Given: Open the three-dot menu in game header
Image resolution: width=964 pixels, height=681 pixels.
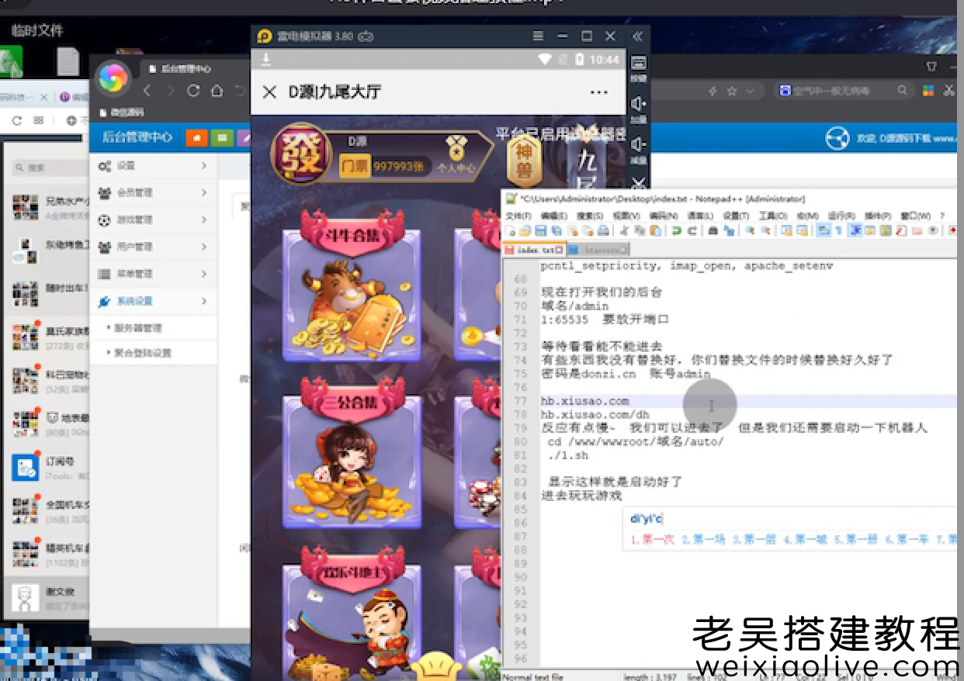Looking at the screenshot, I should [x=598, y=92].
